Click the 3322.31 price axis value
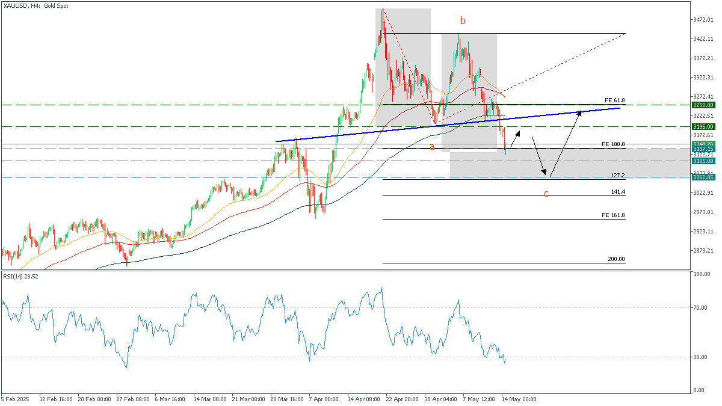 tap(703, 78)
